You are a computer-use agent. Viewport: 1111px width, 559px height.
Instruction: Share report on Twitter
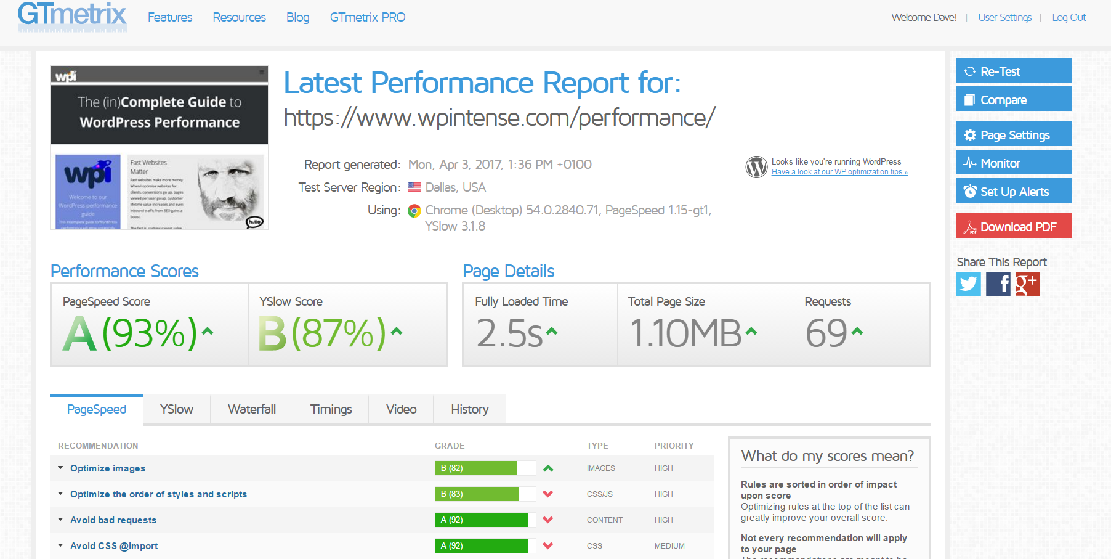969,284
